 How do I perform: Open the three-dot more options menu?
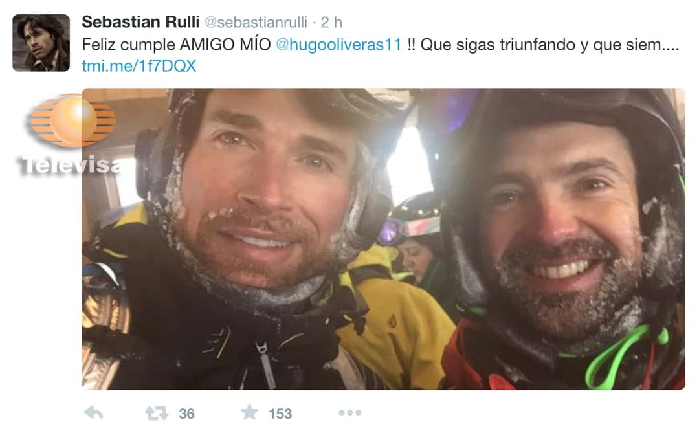point(350,413)
